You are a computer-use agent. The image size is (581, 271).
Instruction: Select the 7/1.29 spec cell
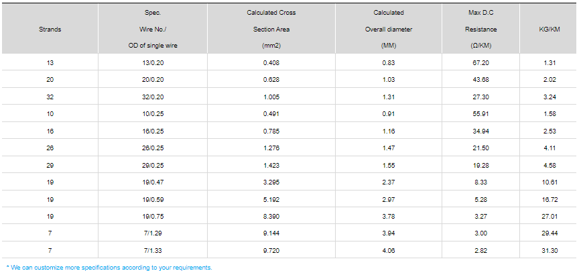click(153, 233)
